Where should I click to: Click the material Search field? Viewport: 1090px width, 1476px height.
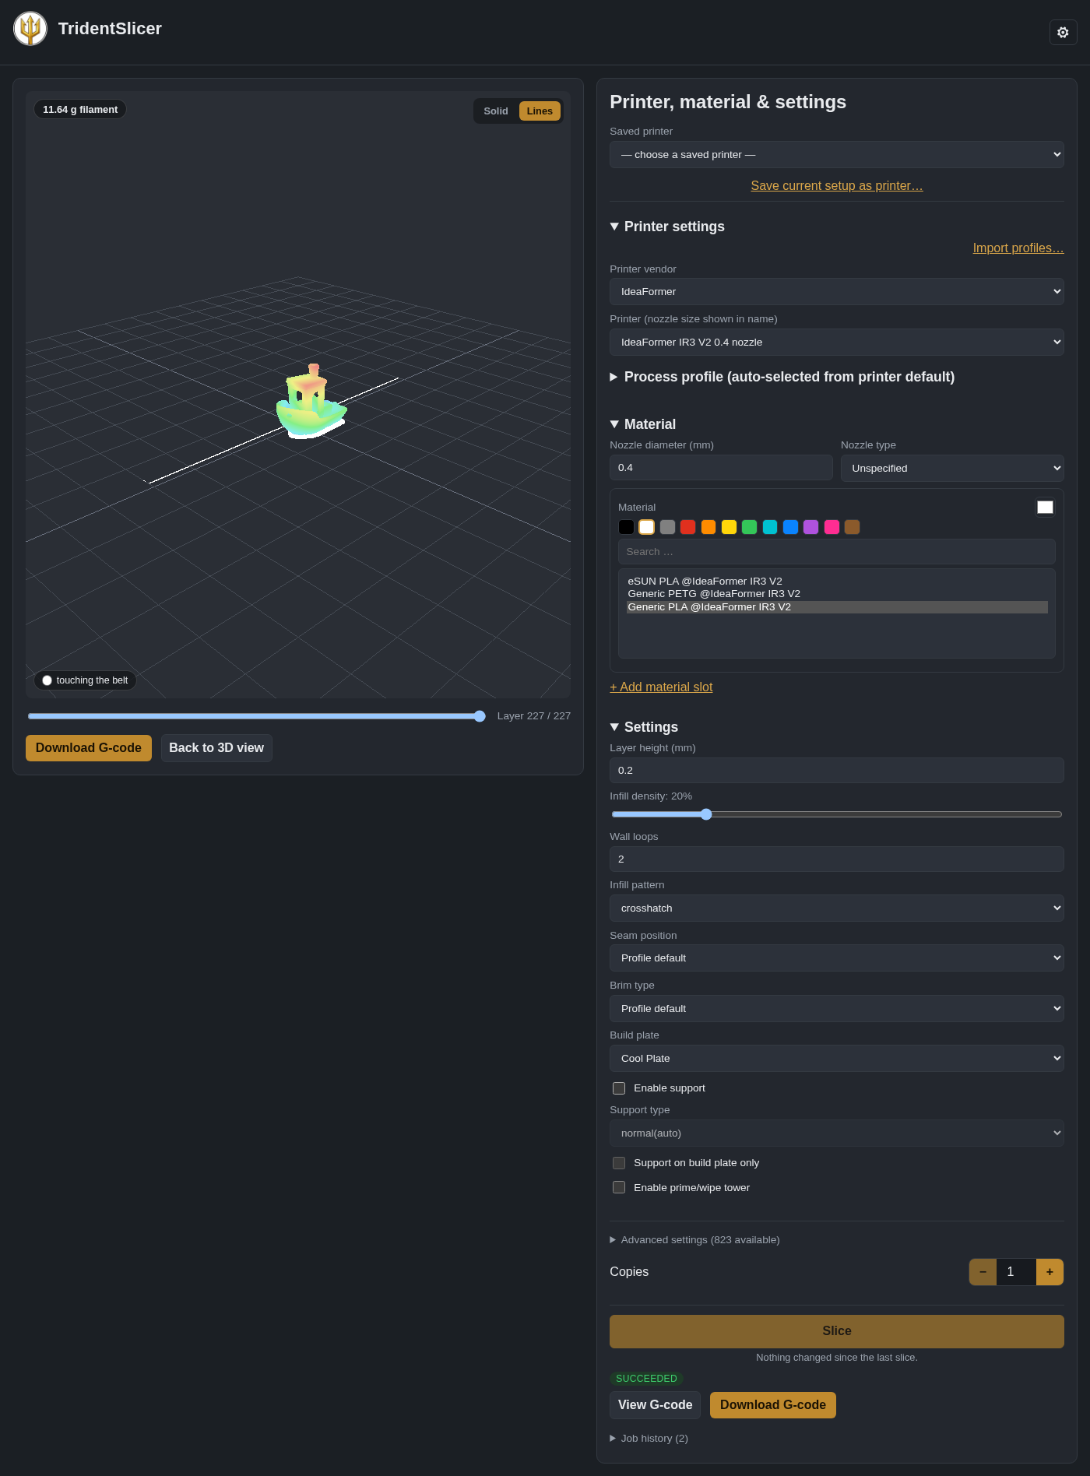point(836,551)
